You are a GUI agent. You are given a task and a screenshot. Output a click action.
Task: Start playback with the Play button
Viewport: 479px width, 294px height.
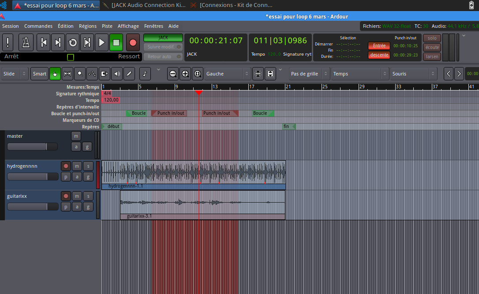(x=102, y=43)
